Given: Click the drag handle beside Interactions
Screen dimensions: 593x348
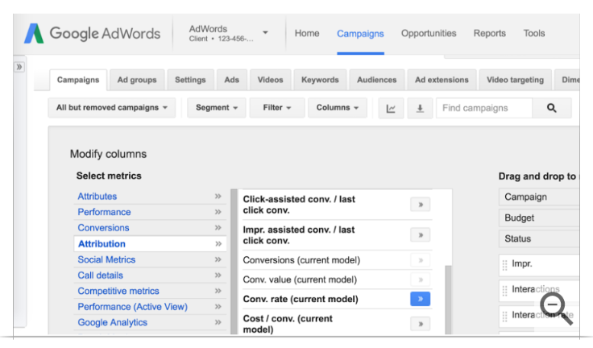Looking at the screenshot, I should tap(504, 291).
